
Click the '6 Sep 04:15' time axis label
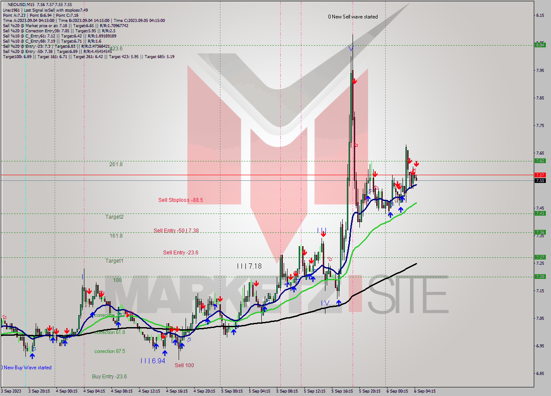(x=424, y=391)
